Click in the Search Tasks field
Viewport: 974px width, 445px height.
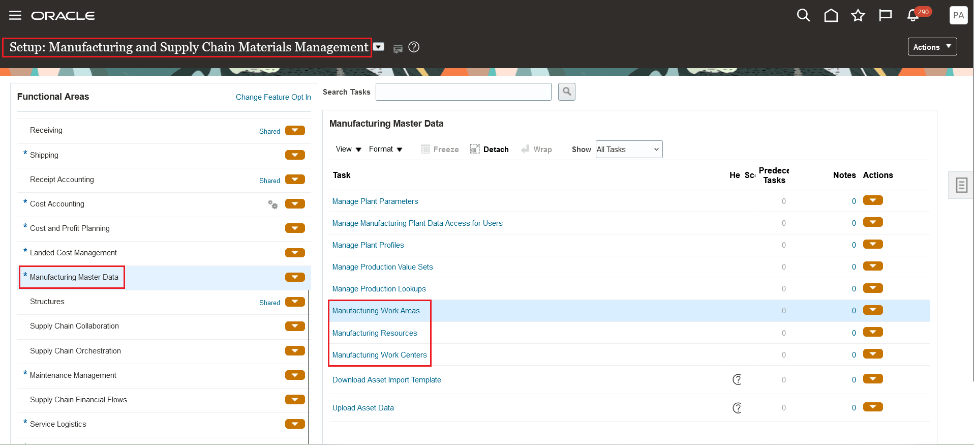pos(464,92)
